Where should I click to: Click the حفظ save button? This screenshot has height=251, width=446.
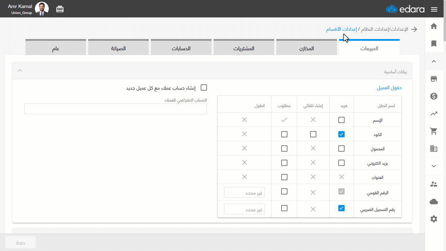point(21,242)
